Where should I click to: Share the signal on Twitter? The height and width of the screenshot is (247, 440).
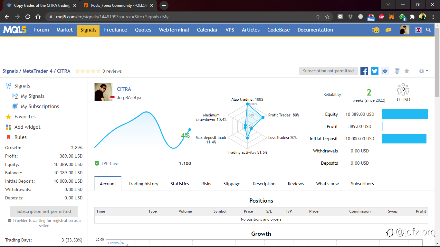pos(375,71)
